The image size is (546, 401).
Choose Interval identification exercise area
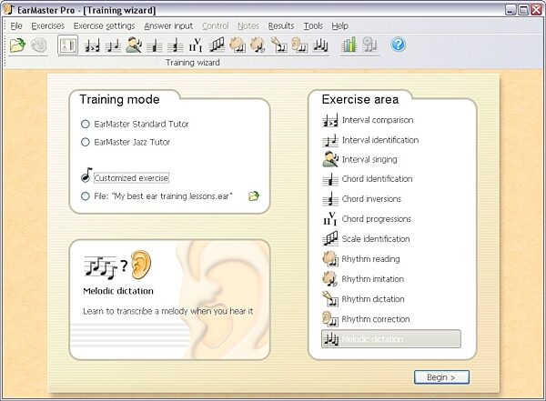[x=380, y=140]
